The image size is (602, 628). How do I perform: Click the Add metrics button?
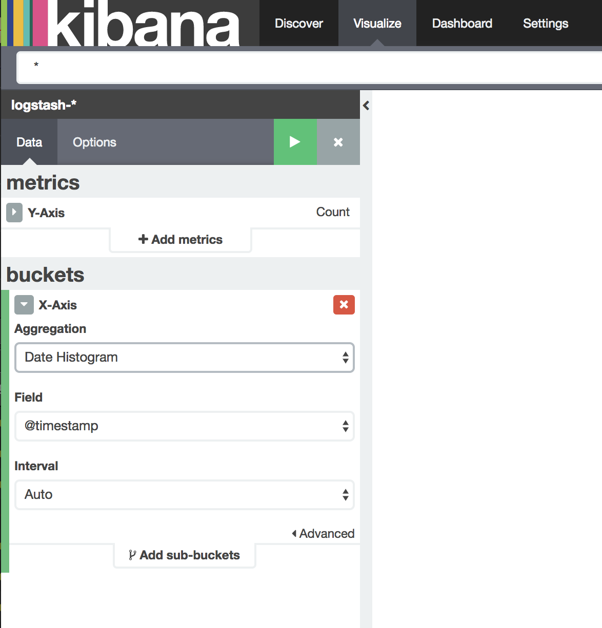(x=180, y=240)
